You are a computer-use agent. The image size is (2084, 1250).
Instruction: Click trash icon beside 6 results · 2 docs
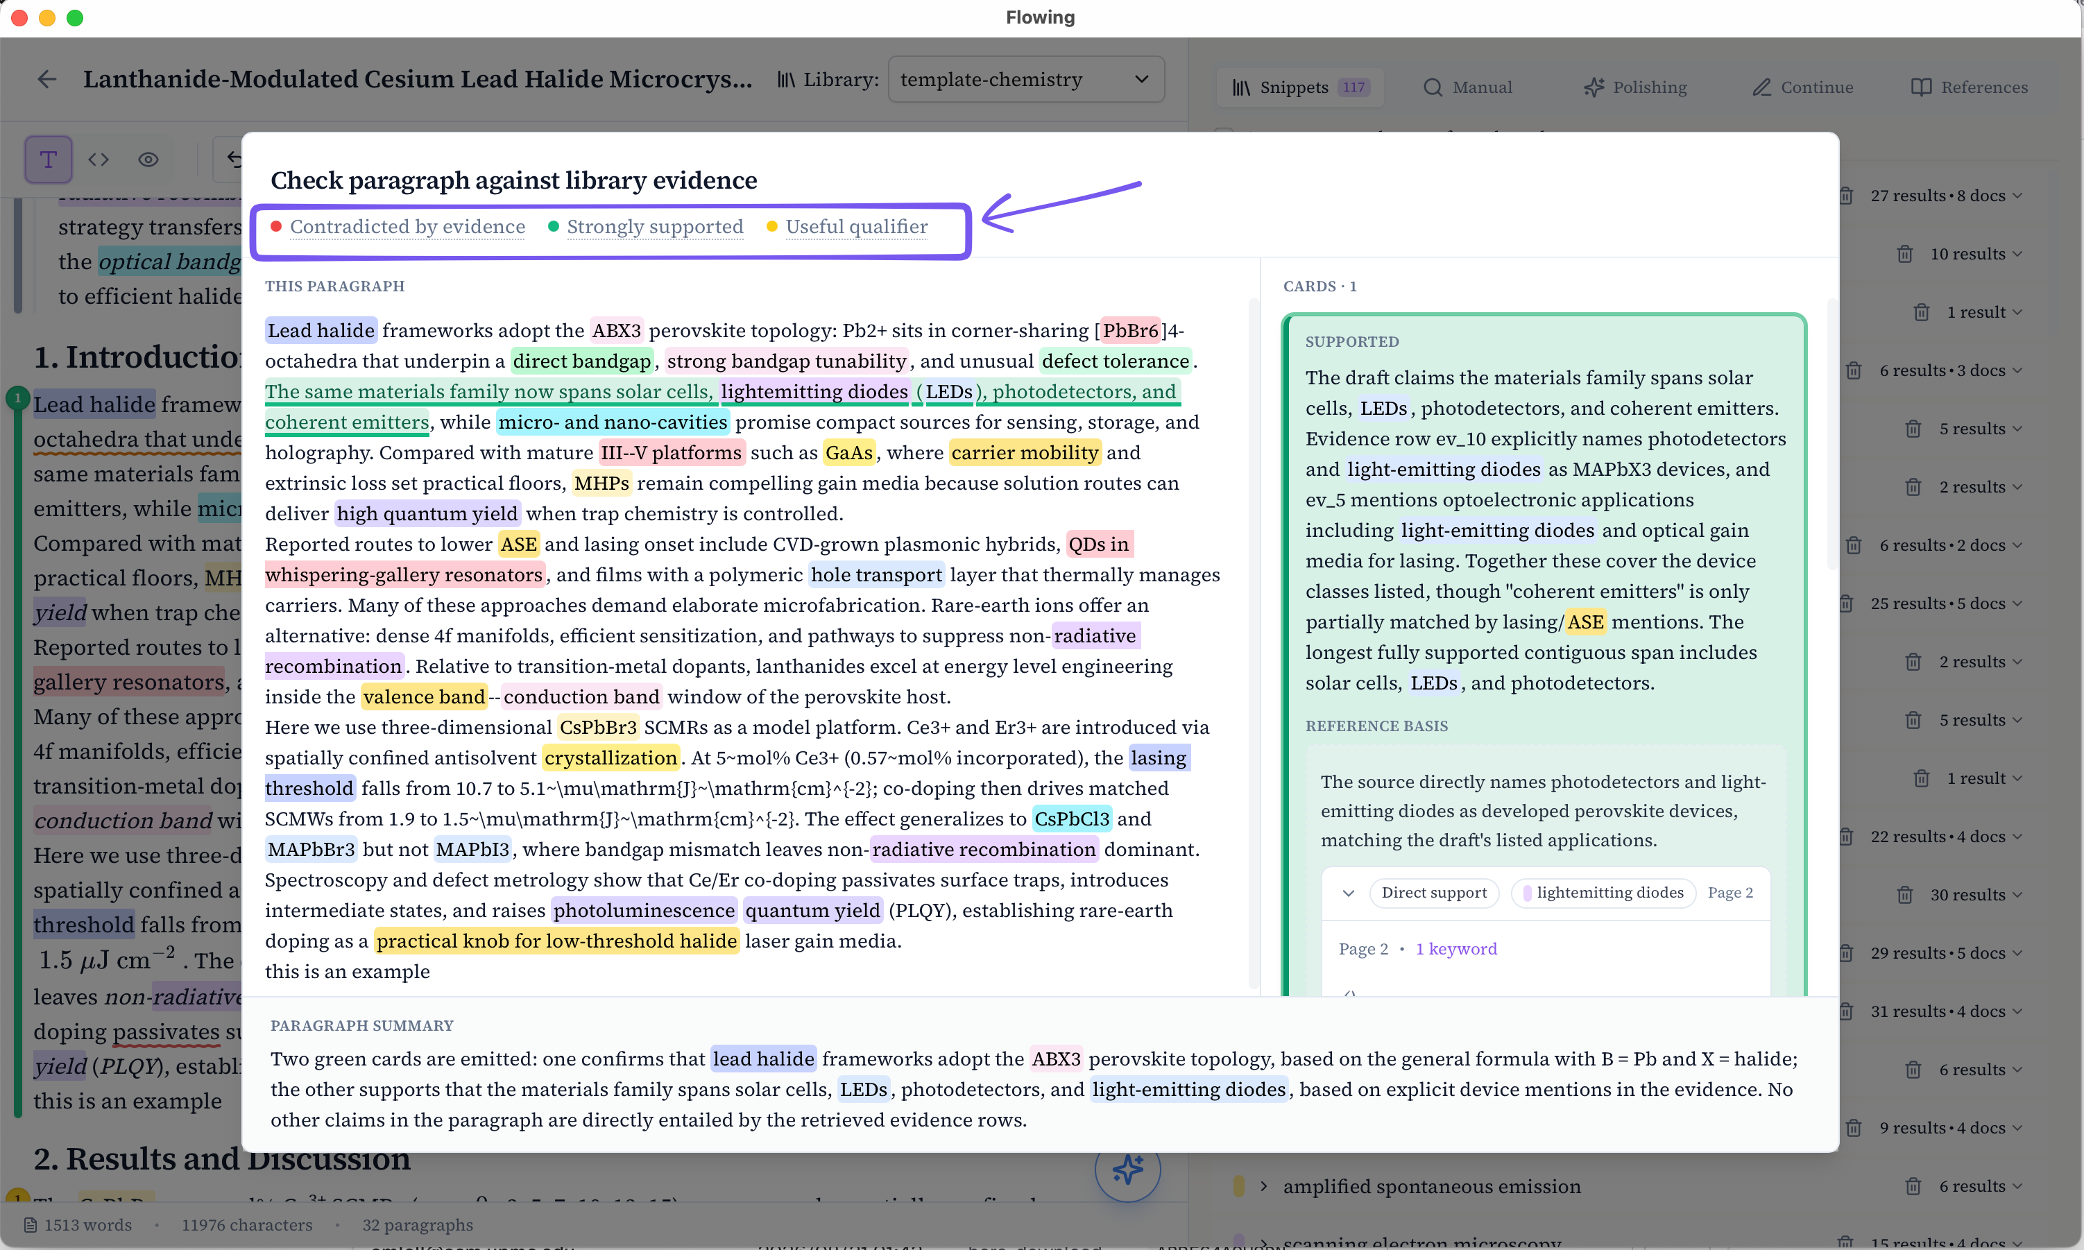pyautogui.click(x=1853, y=545)
